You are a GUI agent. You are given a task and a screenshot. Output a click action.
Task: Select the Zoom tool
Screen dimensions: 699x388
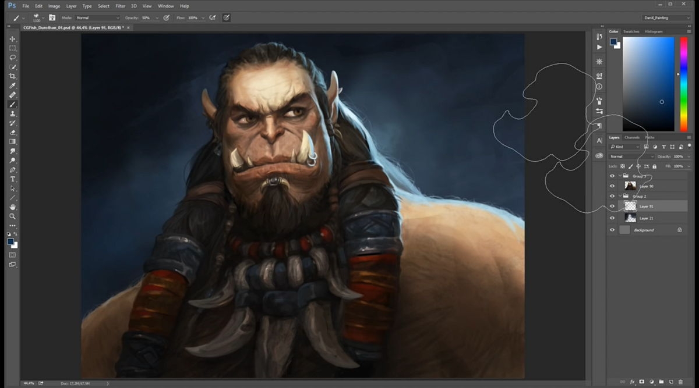(x=13, y=216)
